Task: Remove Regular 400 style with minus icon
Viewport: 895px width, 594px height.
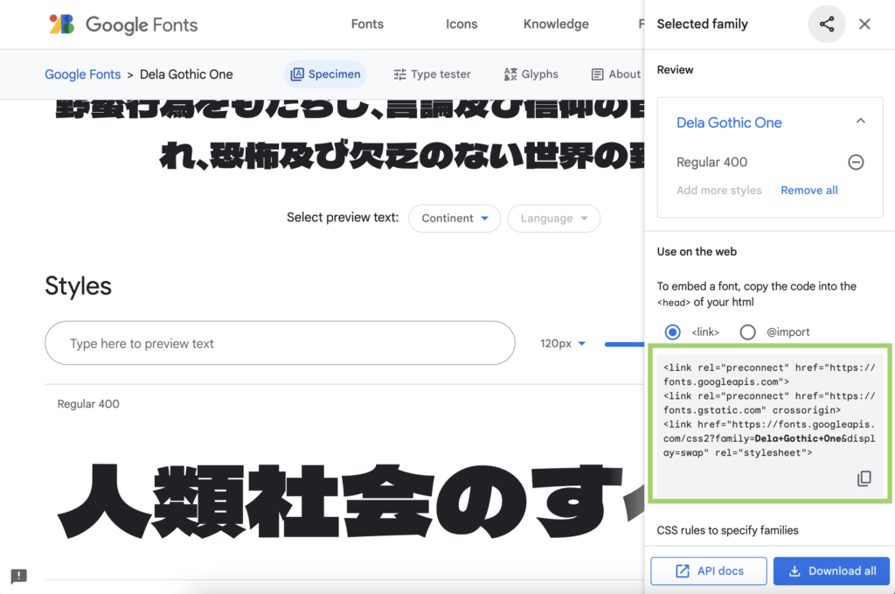Action: 856,162
